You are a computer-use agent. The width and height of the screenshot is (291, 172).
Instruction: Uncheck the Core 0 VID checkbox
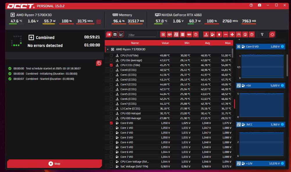tap(111, 123)
